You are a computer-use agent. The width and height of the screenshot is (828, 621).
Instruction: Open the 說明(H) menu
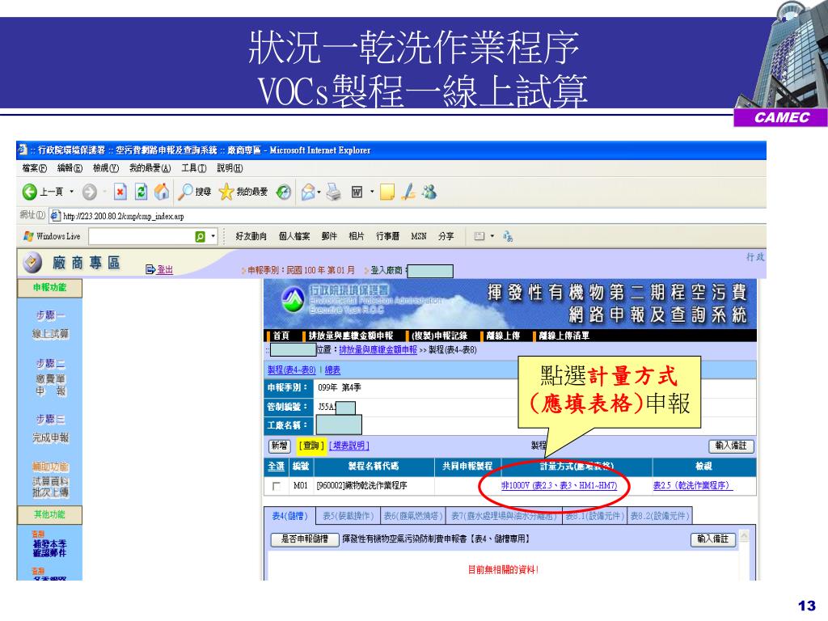(230, 168)
